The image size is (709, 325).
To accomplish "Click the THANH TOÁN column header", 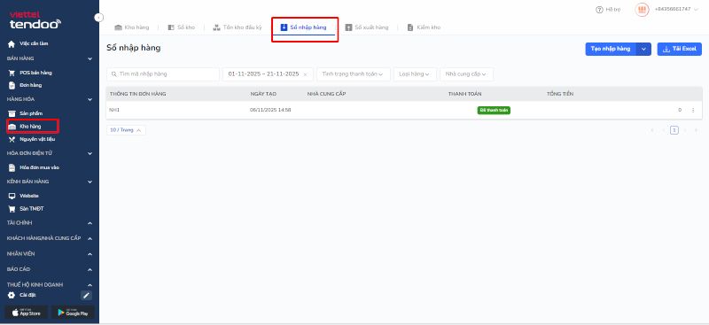I will [464, 94].
